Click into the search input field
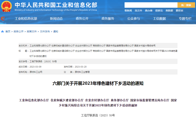 coord(151,5)
